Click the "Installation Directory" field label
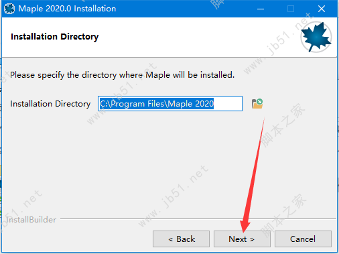Image resolution: width=339 pixels, height=254 pixels. tap(50, 104)
